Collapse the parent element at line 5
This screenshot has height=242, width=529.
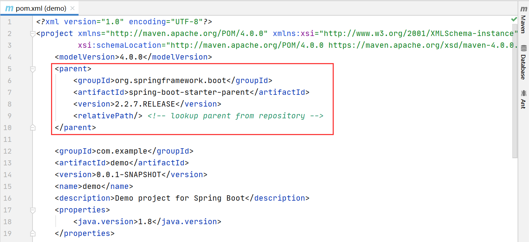point(33,69)
